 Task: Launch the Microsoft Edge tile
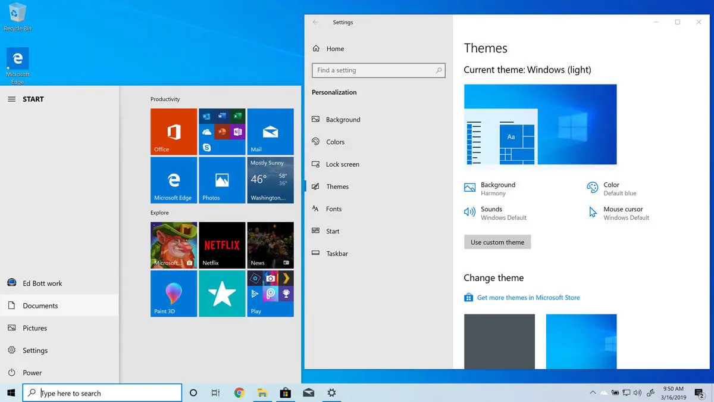point(174,180)
